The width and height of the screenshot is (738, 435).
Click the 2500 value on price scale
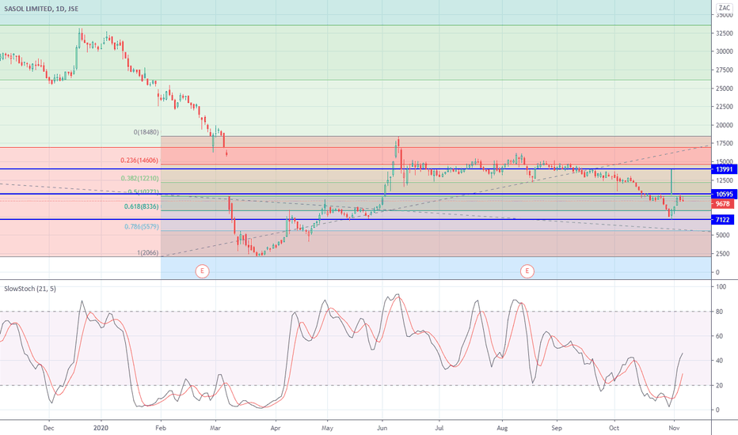pyautogui.click(x=724, y=253)
